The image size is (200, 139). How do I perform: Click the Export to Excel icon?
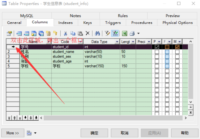pyautogui.click(x=124, y=33)
